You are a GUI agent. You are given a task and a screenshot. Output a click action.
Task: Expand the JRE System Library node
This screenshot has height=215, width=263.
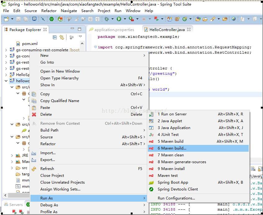12,155
